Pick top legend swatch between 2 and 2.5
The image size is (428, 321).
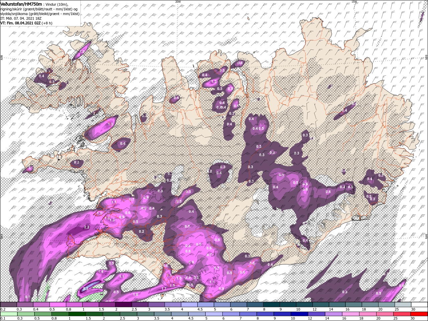123,305
